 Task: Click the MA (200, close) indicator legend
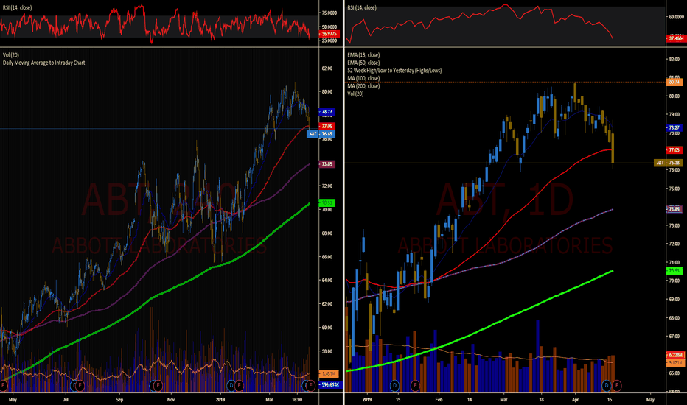(363, 86)
